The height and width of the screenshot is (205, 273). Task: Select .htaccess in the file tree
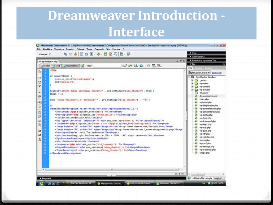(x=204, y=93)
